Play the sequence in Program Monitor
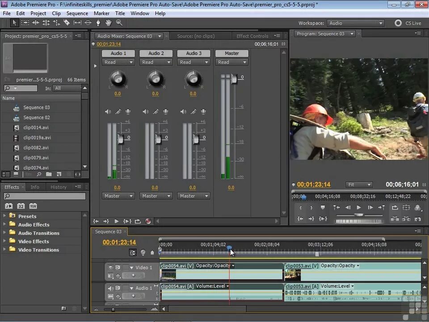The image size is (429, 322). coord(359,208)
